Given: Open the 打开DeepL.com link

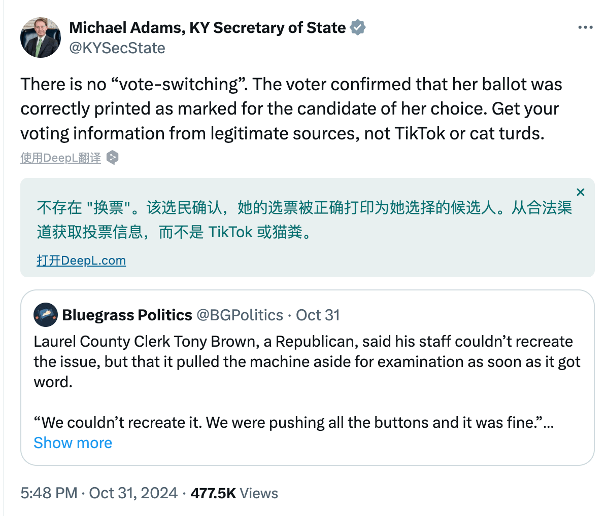Looking at the screenshot, I should click(x=81, y=261).
